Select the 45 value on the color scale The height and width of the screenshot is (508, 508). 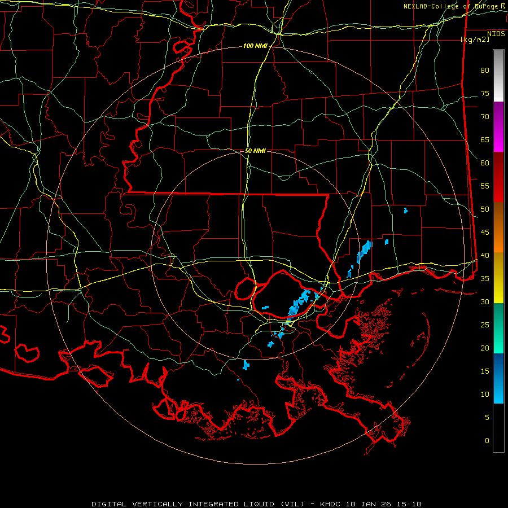pyautogui.click(x=485, y=233)
